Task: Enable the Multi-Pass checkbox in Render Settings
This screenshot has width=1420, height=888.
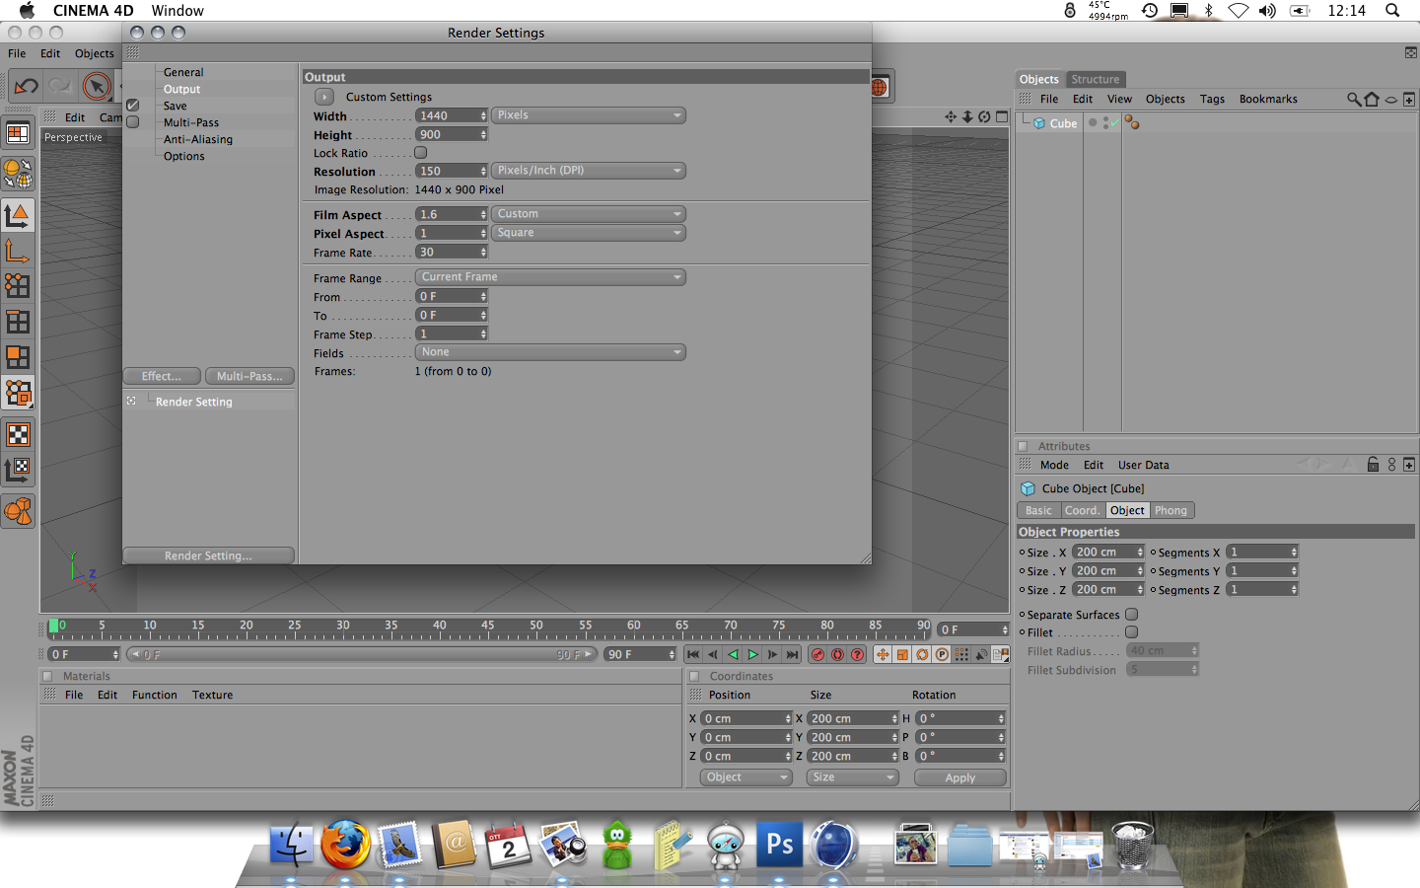Action: [x=133, y=122]
